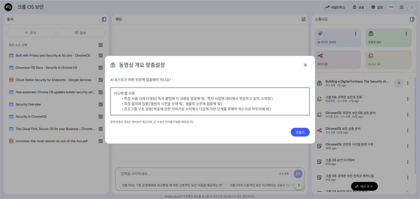Image resolution: width=420 pixels, height=199 pixels.
Task: Click the 추가 add source button
Action: (31, 33)
